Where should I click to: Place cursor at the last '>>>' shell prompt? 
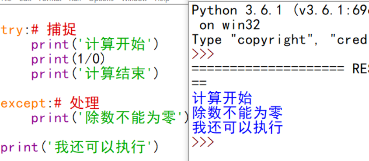[x=203, y=141]
